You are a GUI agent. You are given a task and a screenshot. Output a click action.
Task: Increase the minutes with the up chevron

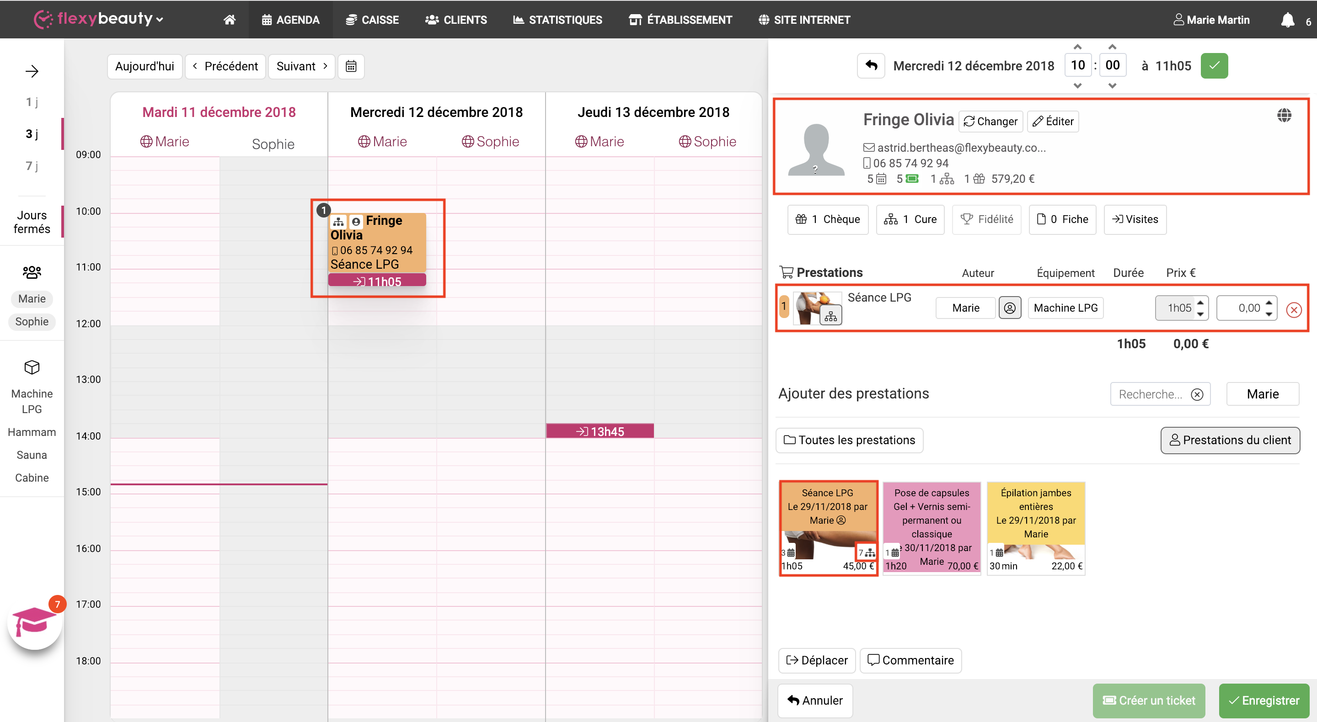pyautogui.click(x=1112, y=47)
